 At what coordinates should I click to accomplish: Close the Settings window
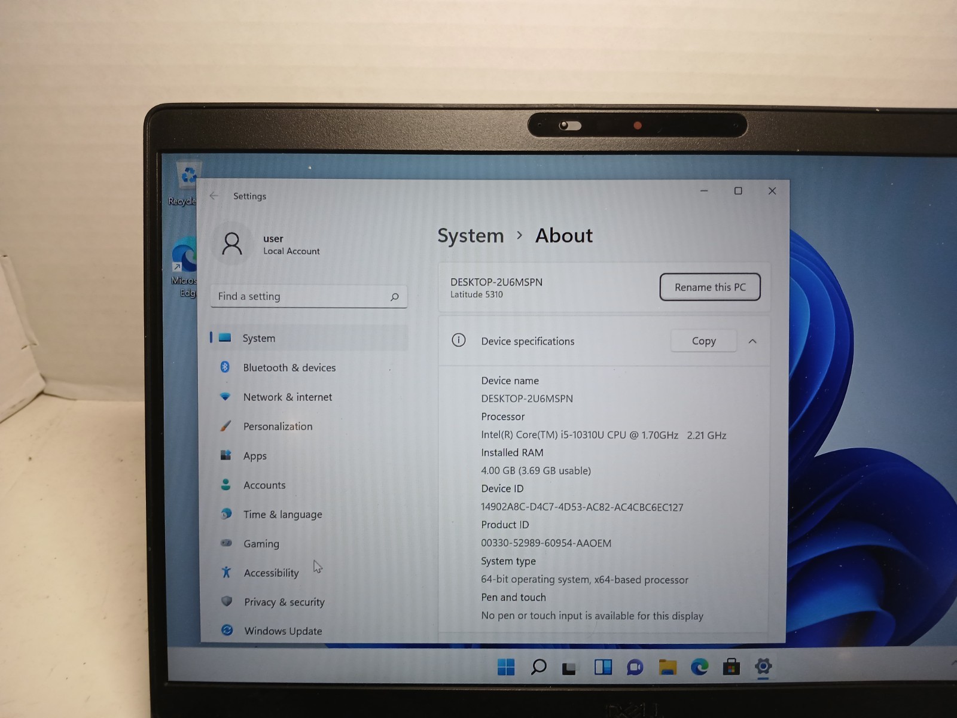772,191
